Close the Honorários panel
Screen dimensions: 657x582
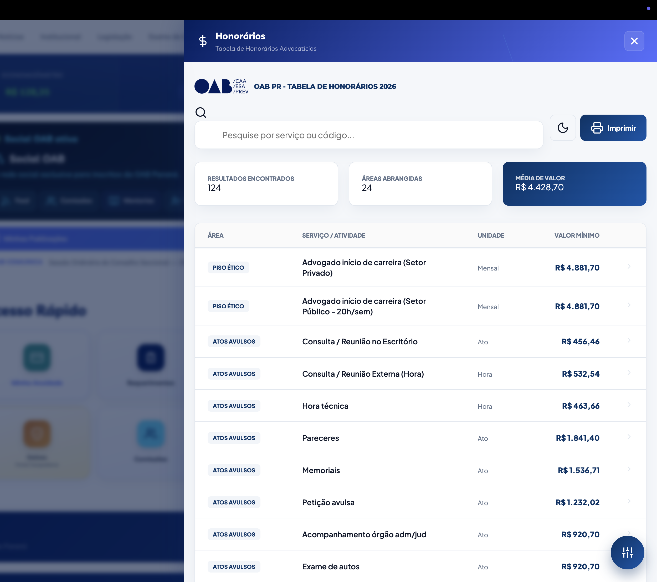click(634, 41)
